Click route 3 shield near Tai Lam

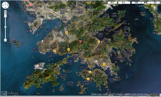click(x=69, y=49)
